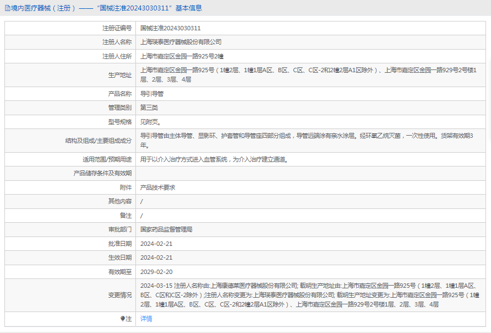Image resolution: width=491 pixels, height=333 pixels.
Task: Select the 注册人名称 label
Action: tap(117, 42)
